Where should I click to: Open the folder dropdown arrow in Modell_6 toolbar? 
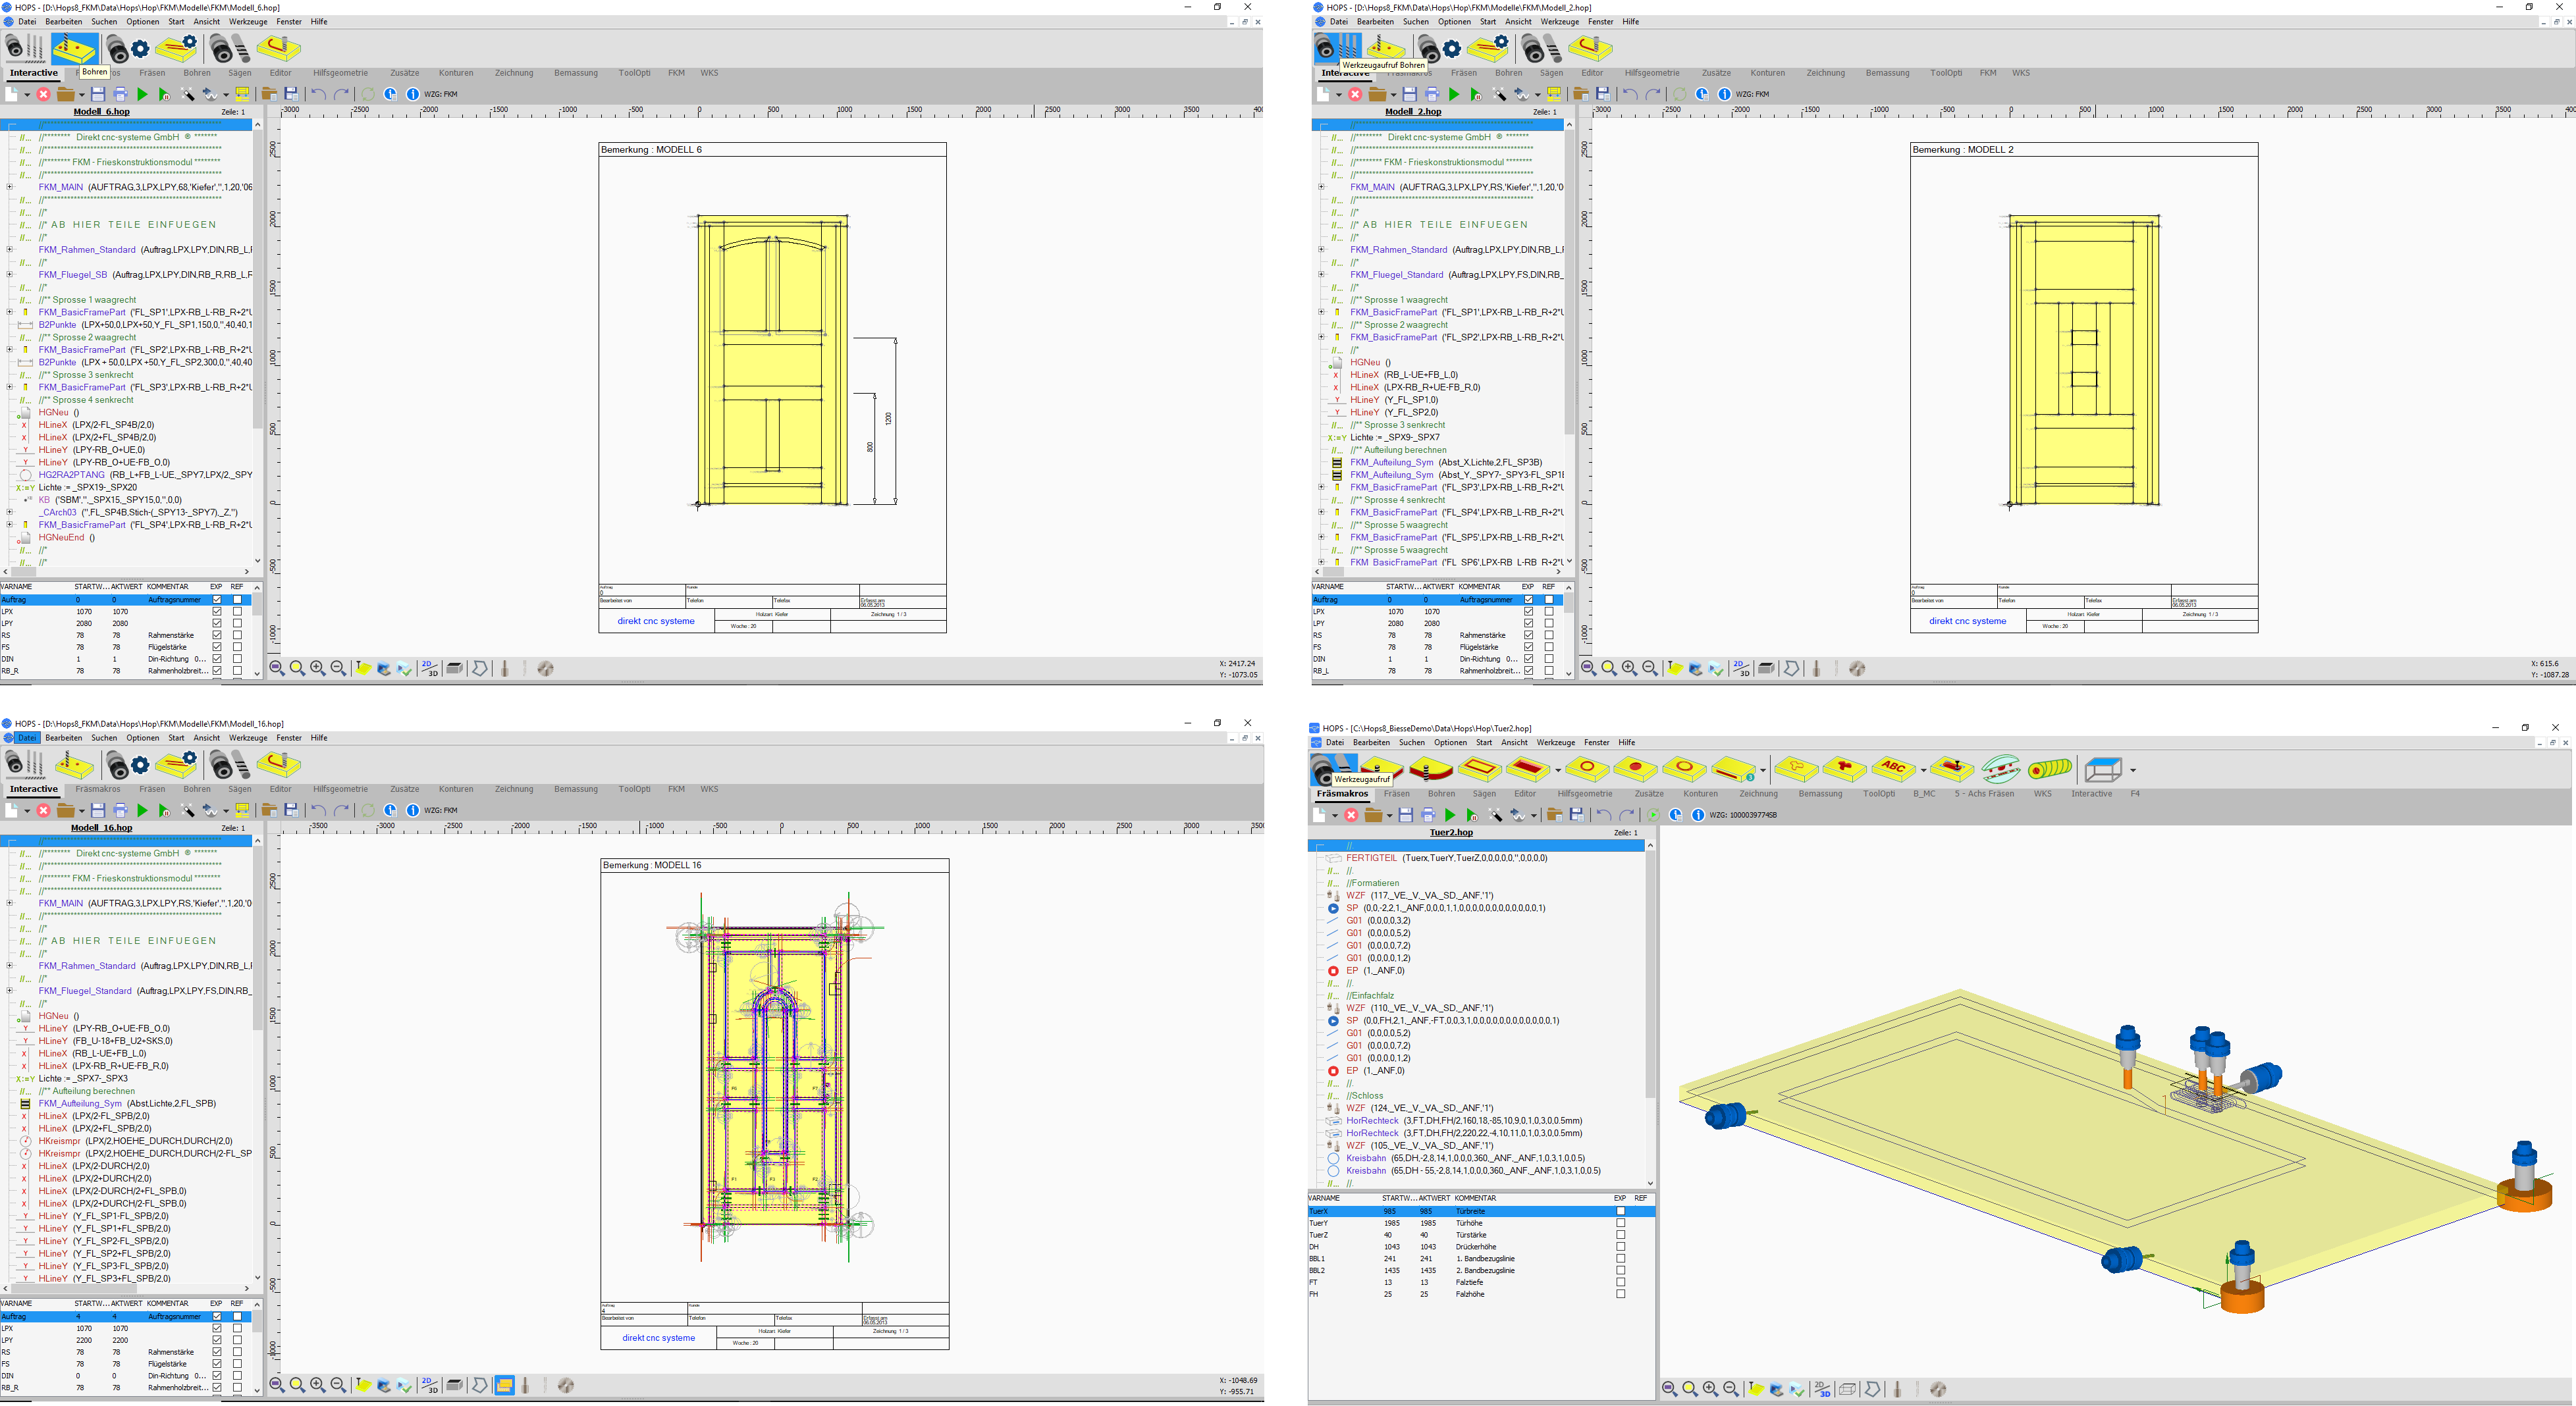pyautogui.click(x=81, y=95)
